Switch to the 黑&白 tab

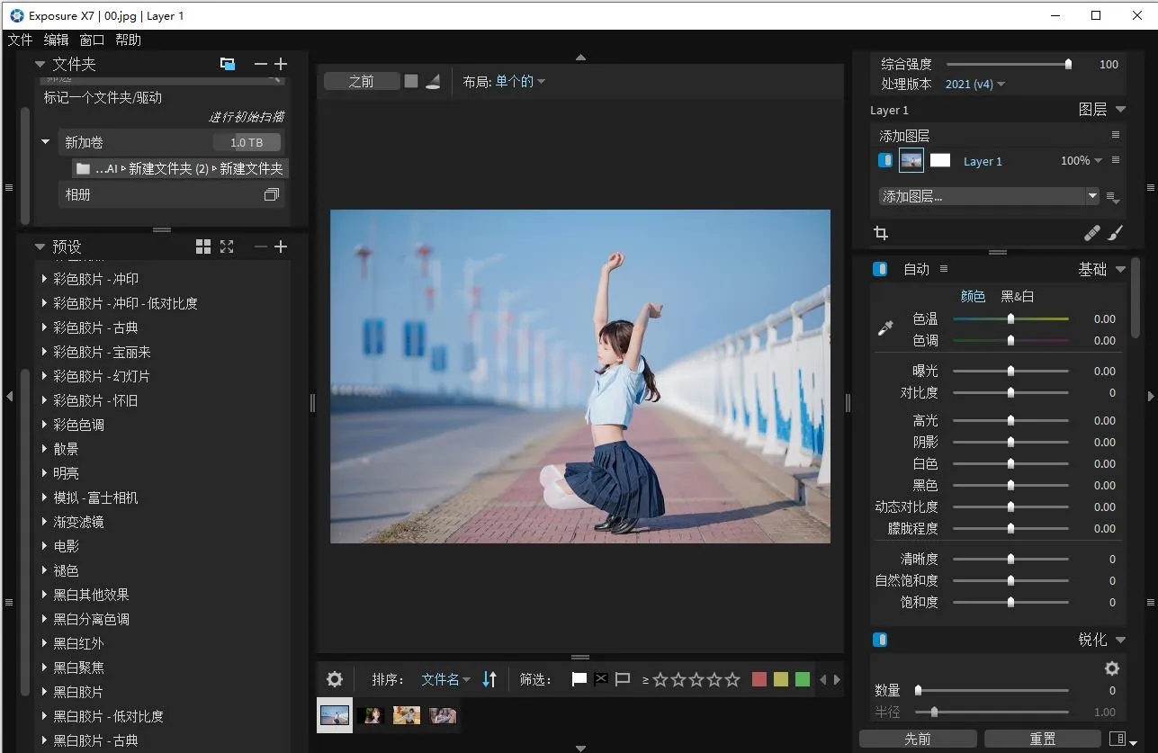tap(1017, 296)
